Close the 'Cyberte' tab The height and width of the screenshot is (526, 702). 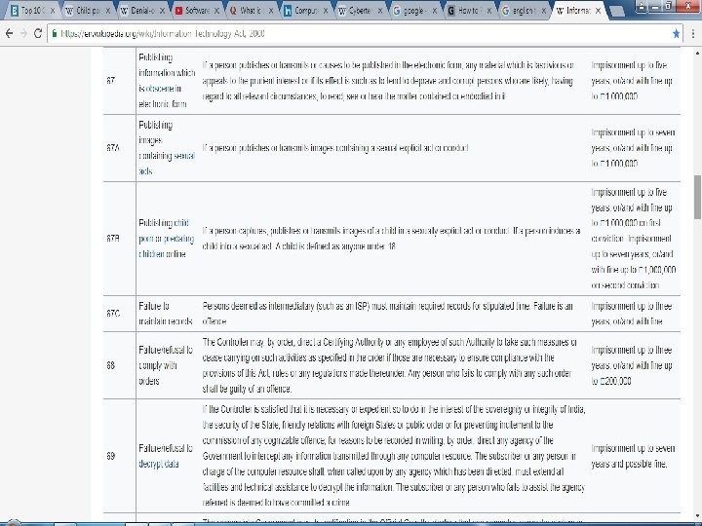click(x=380, y=11)
